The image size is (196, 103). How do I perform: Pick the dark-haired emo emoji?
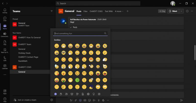(x=91, y=87)
